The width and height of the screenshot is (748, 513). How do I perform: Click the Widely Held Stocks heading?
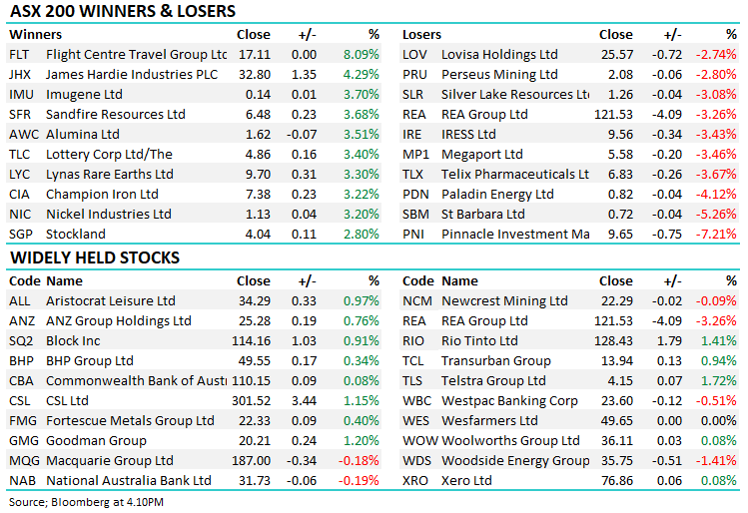pos(94,257)
